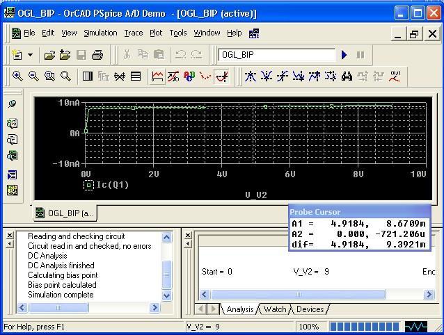The width and height of the screenshot is (444, 335).
Task: Click the simulation progress bar in status bar
Action: point(365,327)
